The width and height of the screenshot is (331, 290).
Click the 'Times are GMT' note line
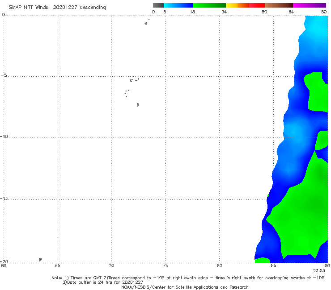(x=188, y=278)
